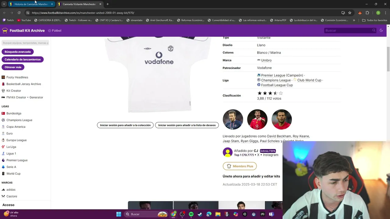Viewport: 390px width, 219px height.
Task: Open the Chrome extensions puzzle icon
Action: pos(367,13)
